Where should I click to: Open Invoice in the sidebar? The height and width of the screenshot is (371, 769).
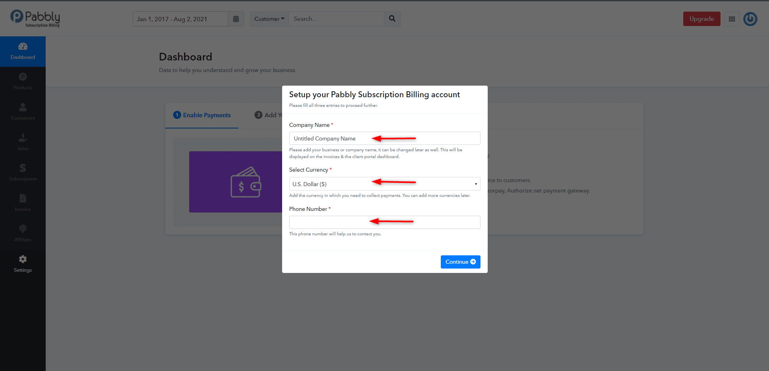[23, 204]
